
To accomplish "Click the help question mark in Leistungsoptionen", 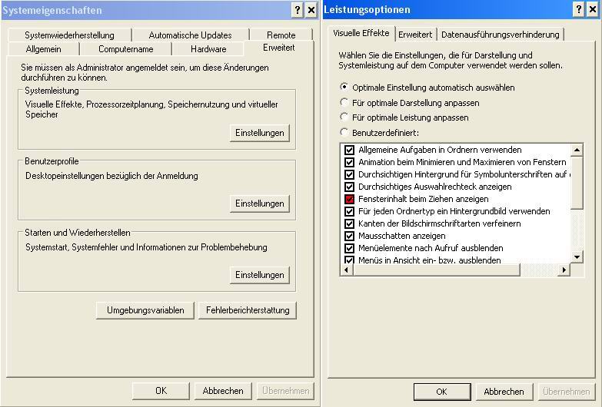I will pyautogui.click(x=579, y=10).
